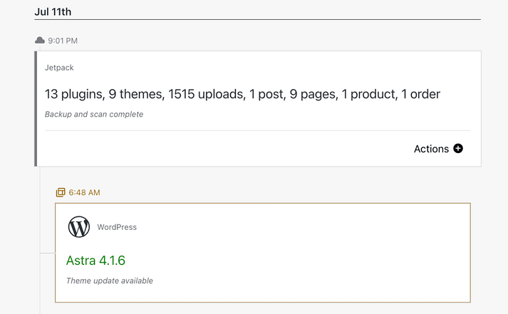The image size is (508, 314).
Task: Click the backup summary starting with 13 plugins
Action: pos(242,94)
